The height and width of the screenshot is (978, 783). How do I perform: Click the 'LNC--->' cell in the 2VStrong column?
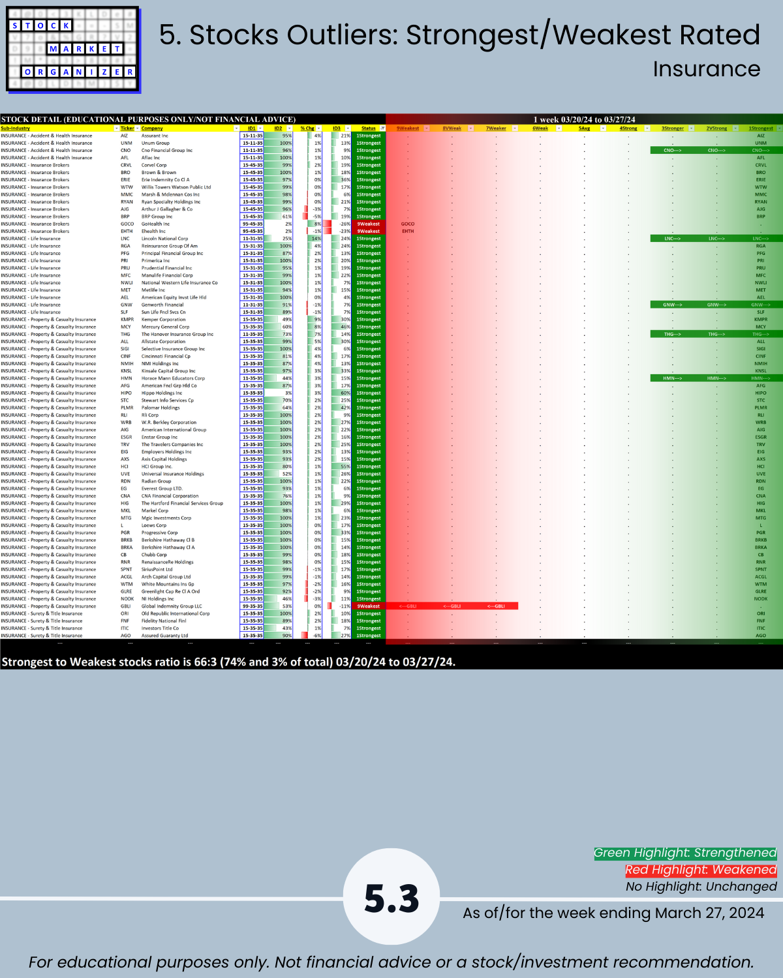[716, 239]
